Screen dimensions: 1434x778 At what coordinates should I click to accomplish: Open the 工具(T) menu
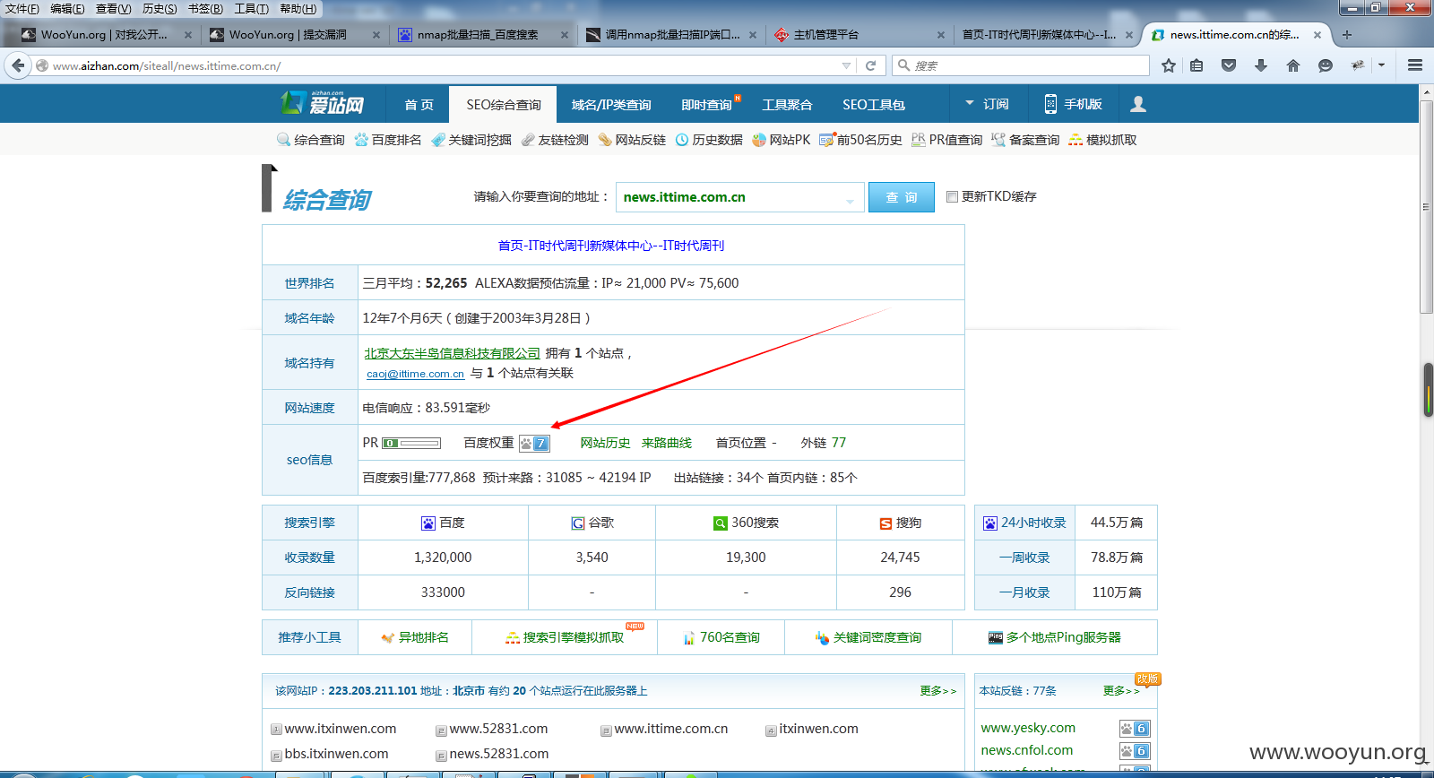click(x=252, y=8)
